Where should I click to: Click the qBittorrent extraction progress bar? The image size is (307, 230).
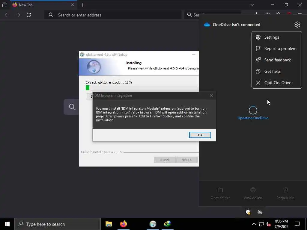click(x=142, y=88)
